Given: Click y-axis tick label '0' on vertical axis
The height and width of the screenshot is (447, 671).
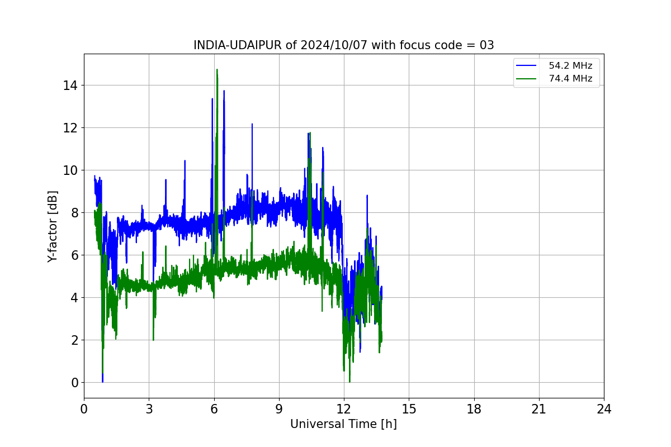Looking at the screenshot, I should pos(74,383).
